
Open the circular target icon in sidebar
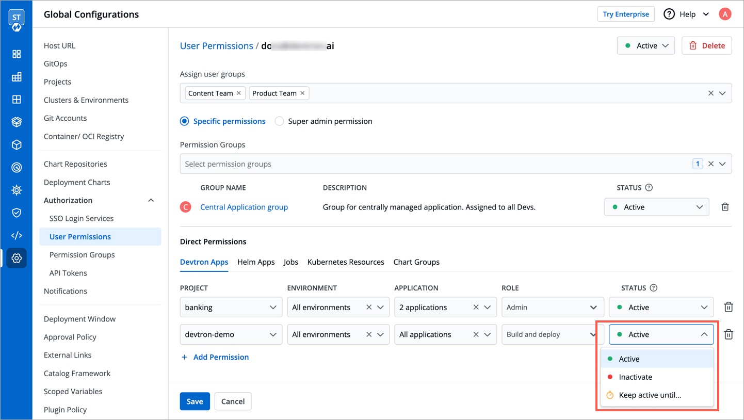17,168
